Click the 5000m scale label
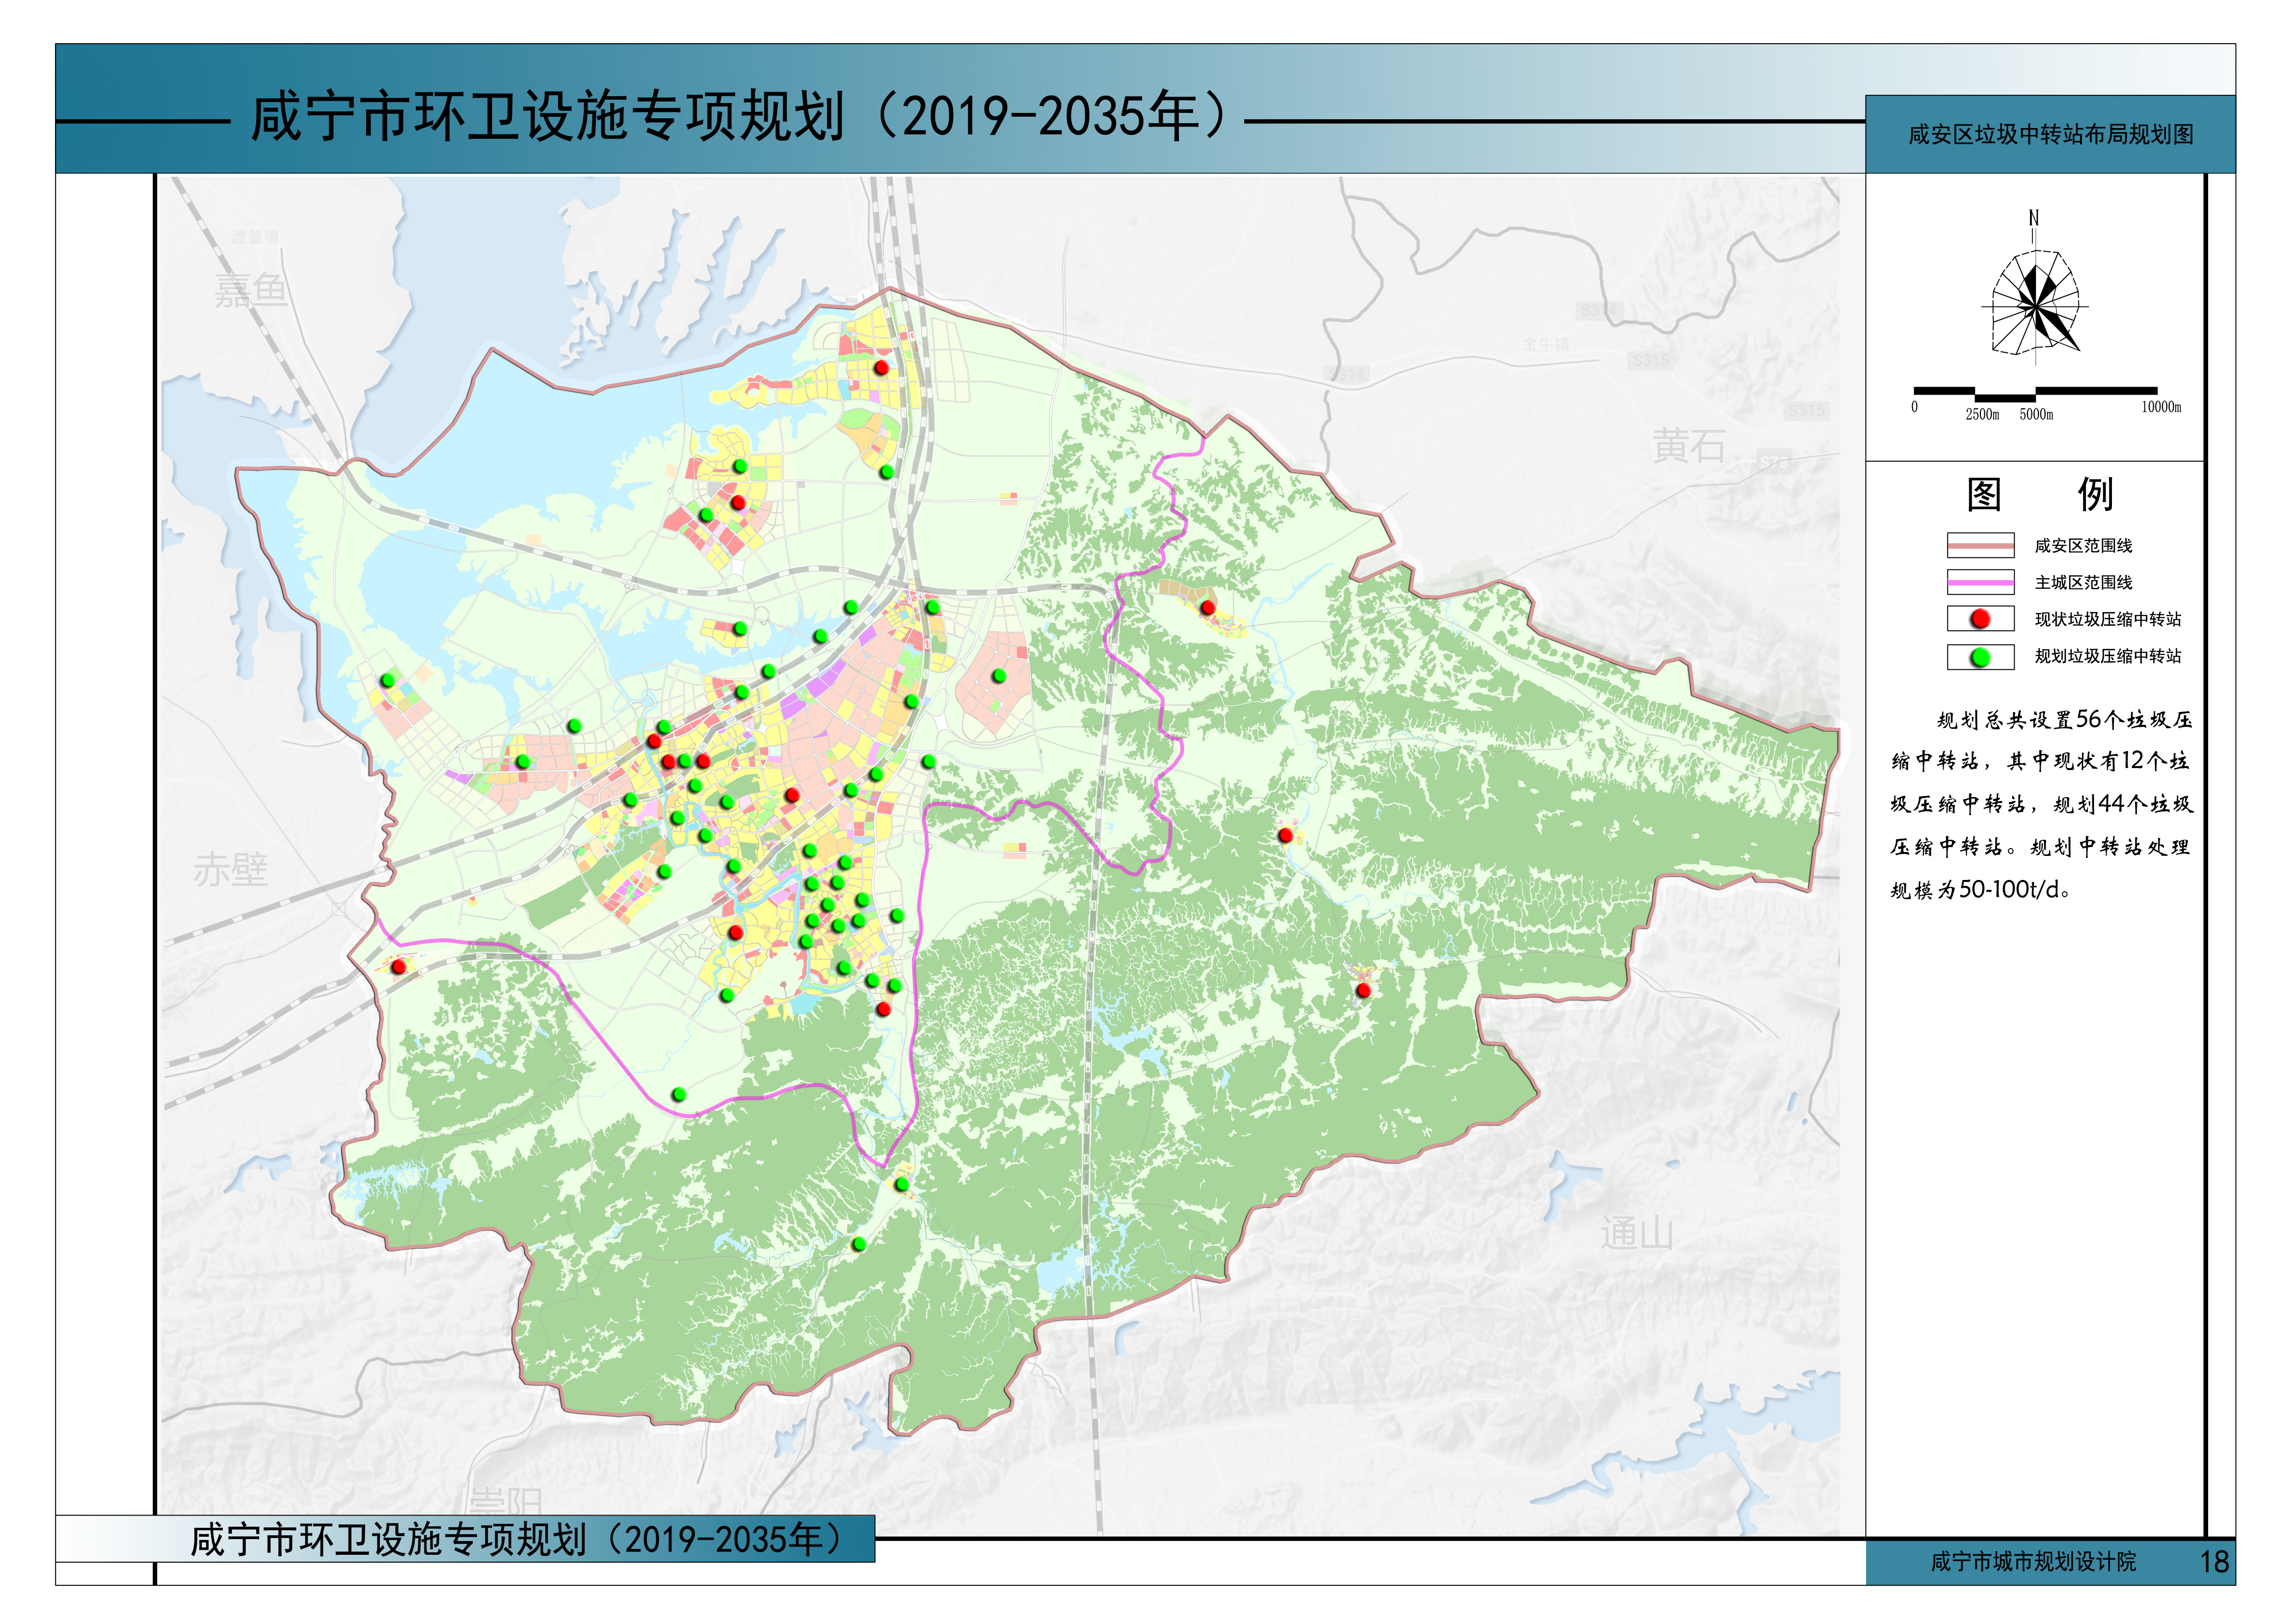2296x1624 pixels. coord(2036,414)
